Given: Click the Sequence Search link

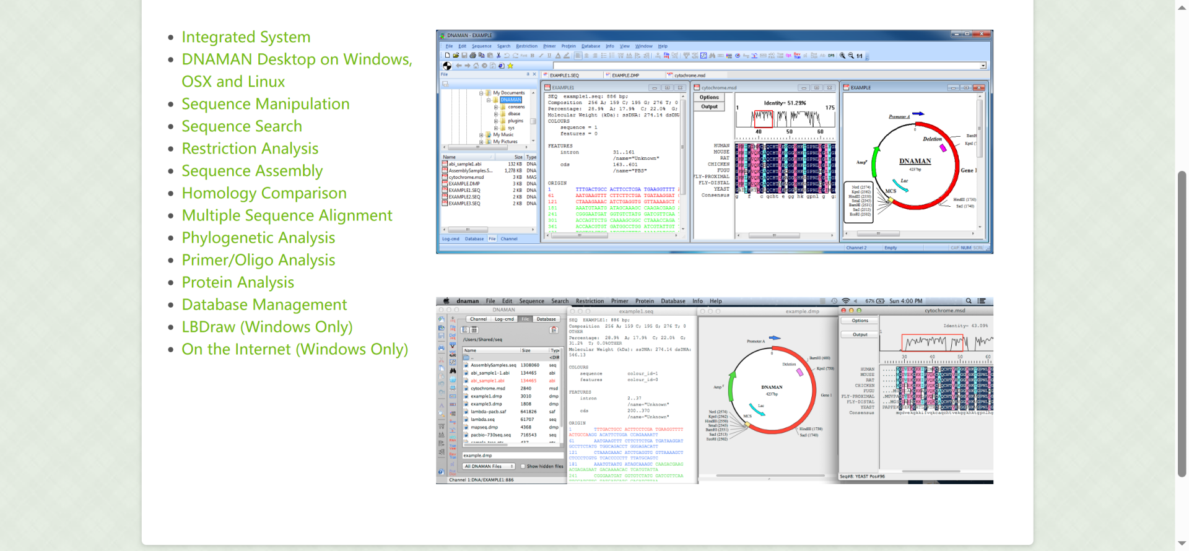Looking at the screenshot, I should (x=242, y=126).
